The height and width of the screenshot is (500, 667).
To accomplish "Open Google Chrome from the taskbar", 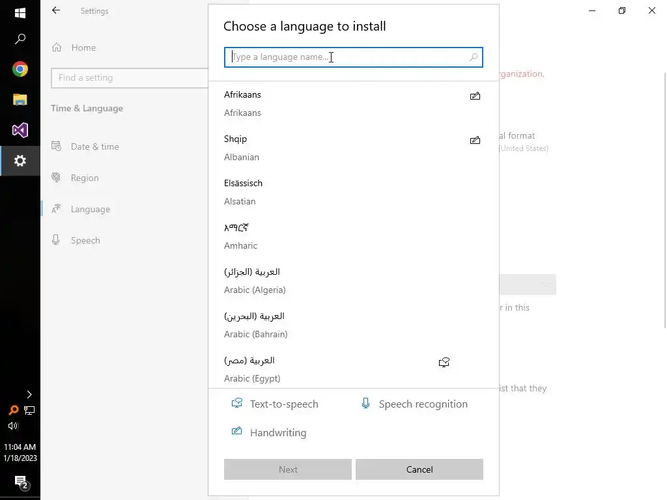I will [20, 69].
